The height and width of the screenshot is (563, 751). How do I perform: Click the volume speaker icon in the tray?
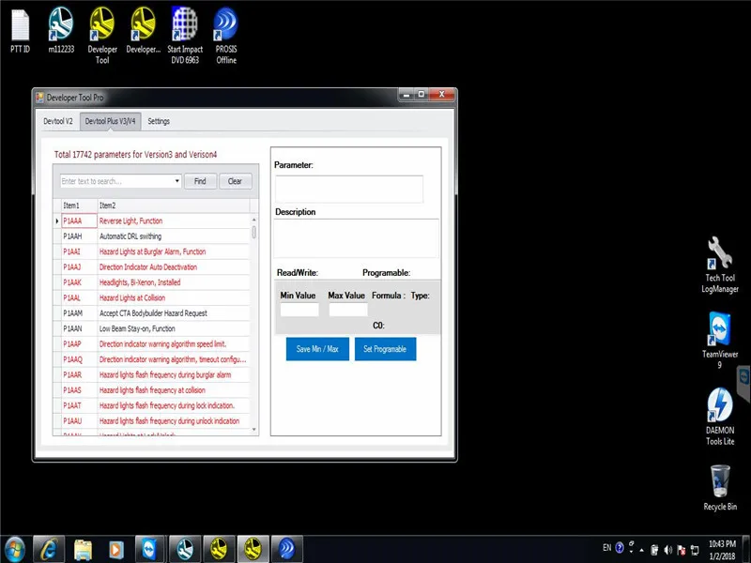[x=668, y=550]
